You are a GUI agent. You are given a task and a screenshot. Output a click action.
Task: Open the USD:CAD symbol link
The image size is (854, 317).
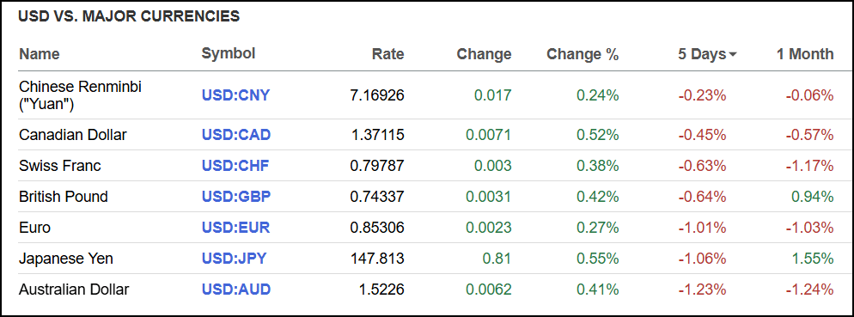(236, 135)
